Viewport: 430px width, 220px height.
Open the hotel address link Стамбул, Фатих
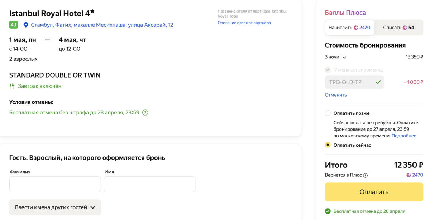coord(102,25)
